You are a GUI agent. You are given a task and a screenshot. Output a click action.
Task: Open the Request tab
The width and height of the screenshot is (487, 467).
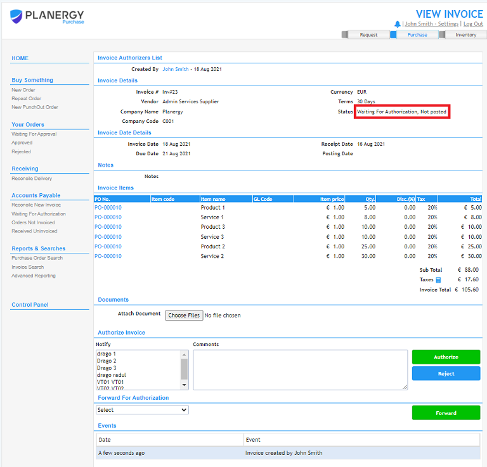368,35
